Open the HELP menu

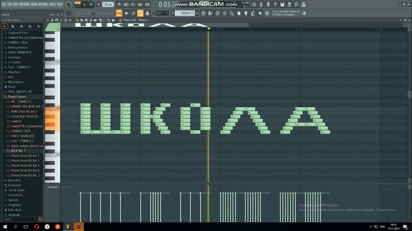coord(60,4)
